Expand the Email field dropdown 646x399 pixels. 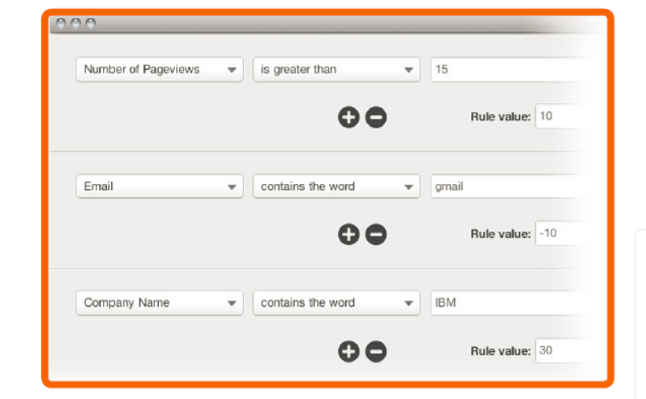coord(160,187)
